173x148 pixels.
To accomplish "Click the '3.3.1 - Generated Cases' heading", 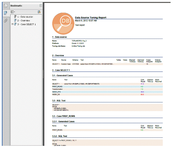I will click(x=63, y=122).
